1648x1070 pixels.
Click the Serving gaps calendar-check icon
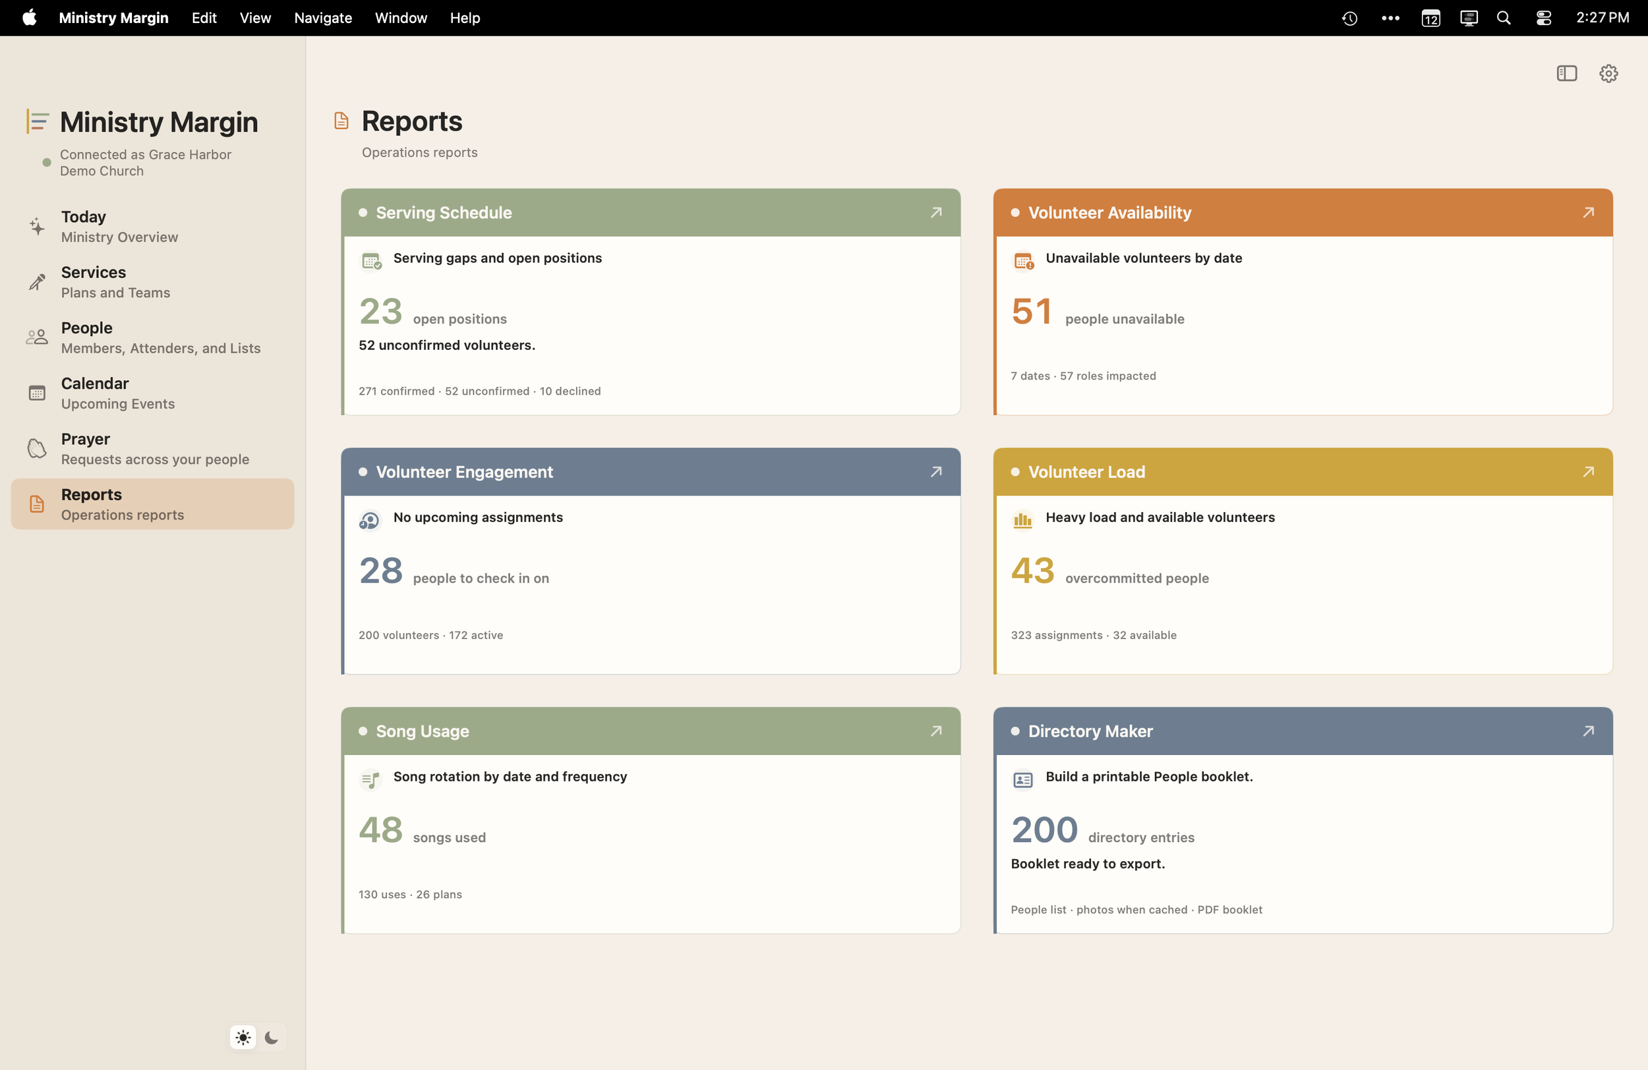click(371, 261)
